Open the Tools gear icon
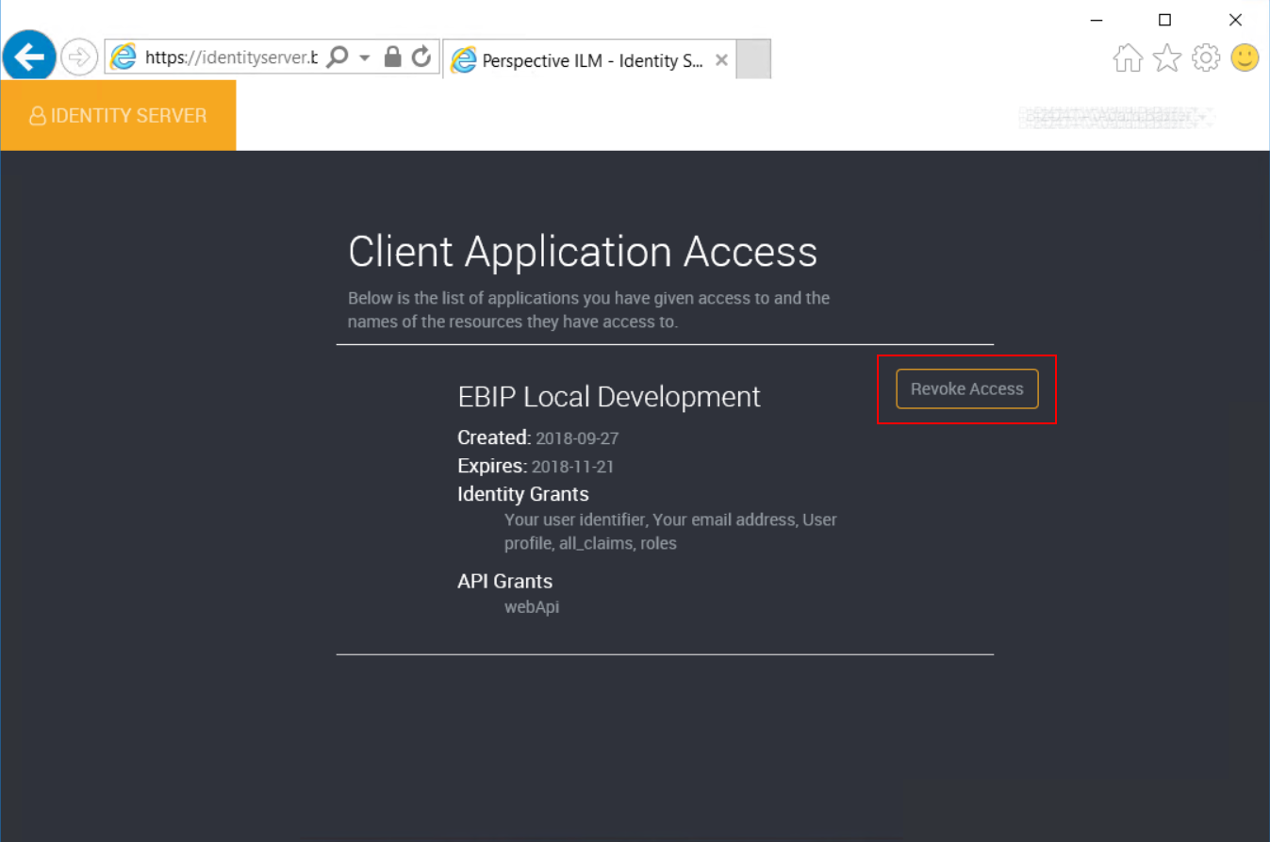 (x=1206, y=58)
